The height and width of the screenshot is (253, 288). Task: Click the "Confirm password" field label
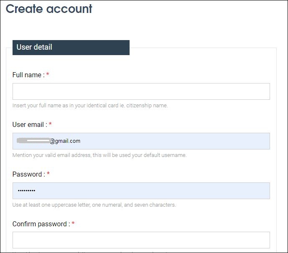click(40, 224)
